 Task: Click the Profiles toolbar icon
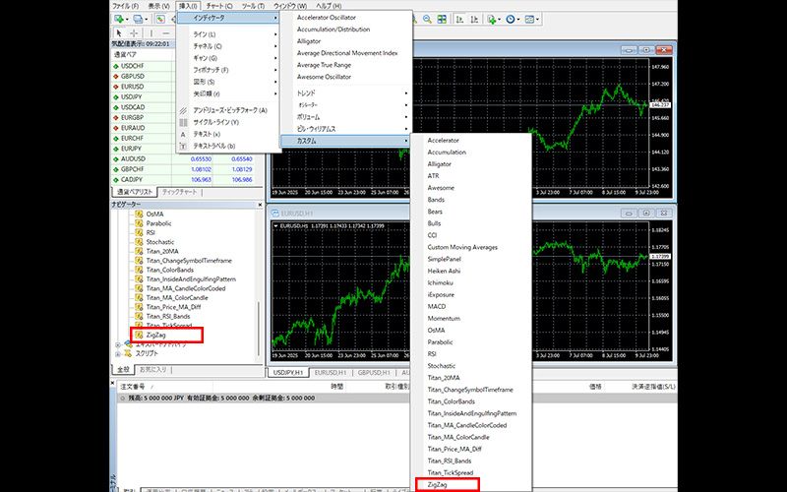[x=138, y=19]
